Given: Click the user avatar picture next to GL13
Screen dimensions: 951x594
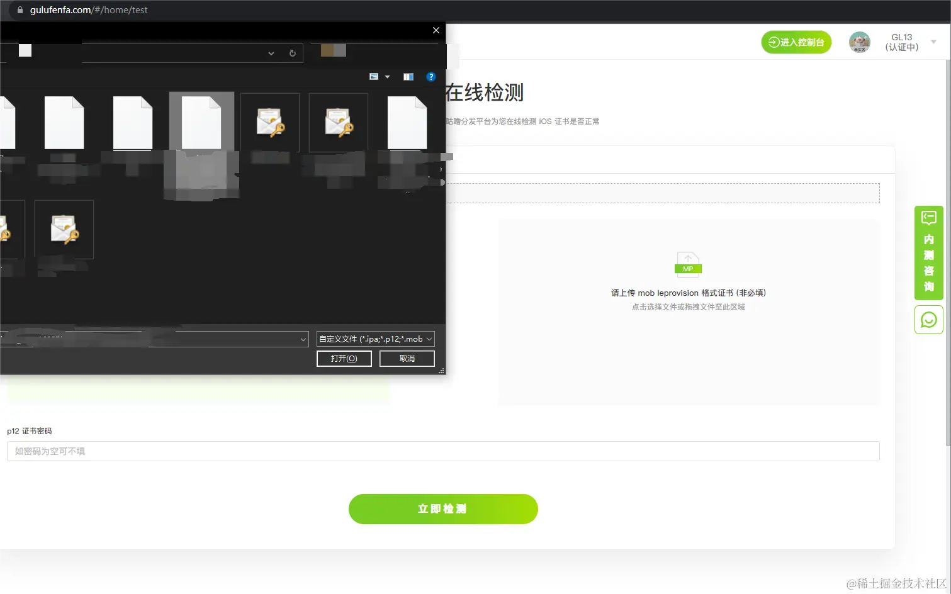Looking at the screenshot, I should point(859,42).
